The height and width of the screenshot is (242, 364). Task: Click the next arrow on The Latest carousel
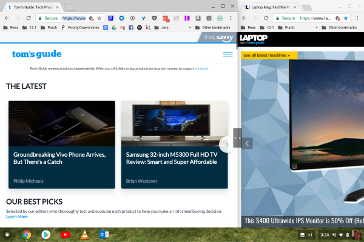(227, 145)
